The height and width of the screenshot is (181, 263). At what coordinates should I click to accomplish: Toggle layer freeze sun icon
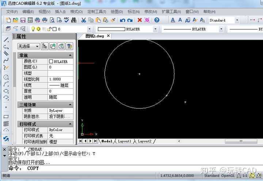point(38,29)
